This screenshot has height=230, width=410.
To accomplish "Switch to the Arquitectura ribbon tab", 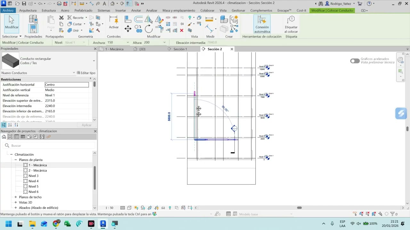I will coord(28,10).
